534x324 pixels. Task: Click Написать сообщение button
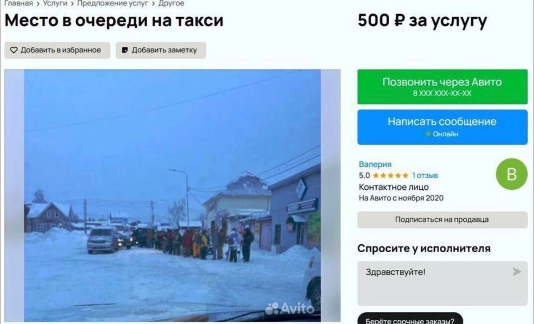tap(442, 127)
